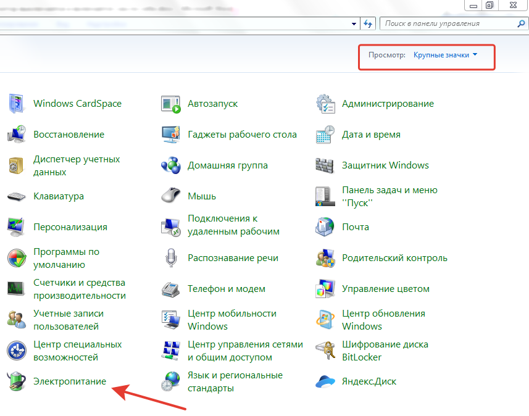Open the Телефон и модем link
529x416 pixels.
[227, 289]
